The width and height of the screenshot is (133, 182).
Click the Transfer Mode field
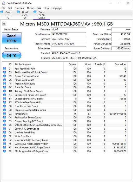tap(68, 44)
